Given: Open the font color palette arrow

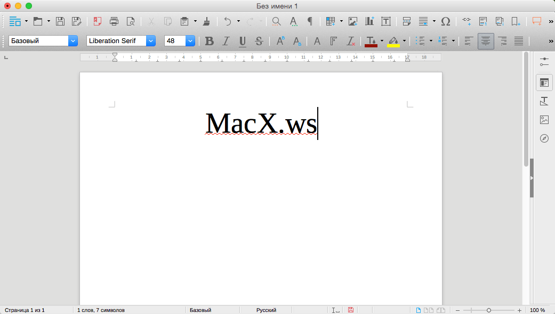Looking at the screenshot, I should pos(382,41).
